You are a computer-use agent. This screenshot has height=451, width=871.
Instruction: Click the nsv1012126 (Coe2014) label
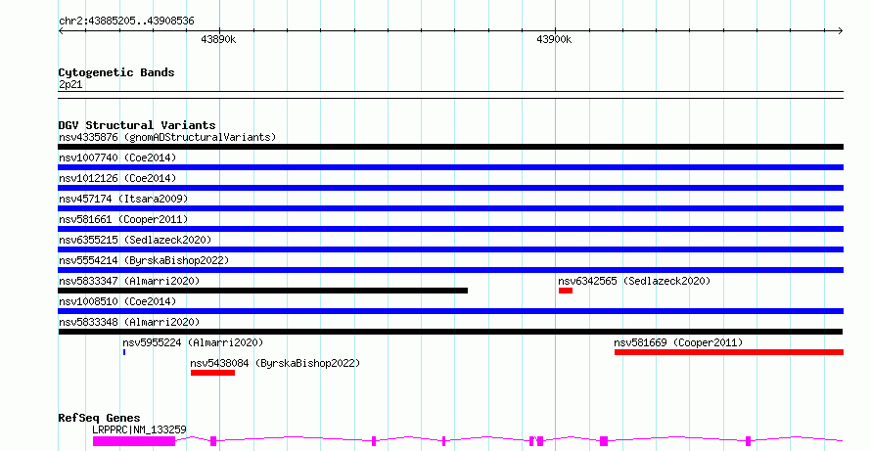[x=117, y=178]
